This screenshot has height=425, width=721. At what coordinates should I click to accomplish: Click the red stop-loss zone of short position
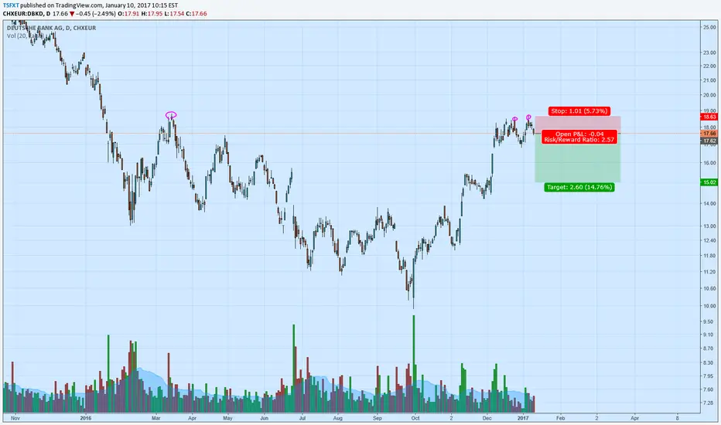[578, 124]
